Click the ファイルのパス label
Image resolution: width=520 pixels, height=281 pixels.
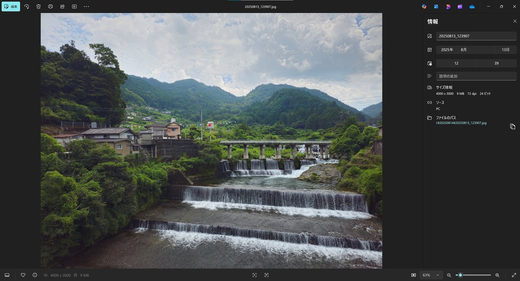pos(446,118)
